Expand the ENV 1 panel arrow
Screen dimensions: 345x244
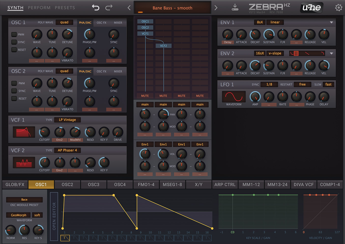(331, 22)
